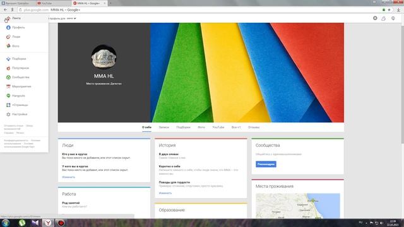Go back with the browser back arrow
The width and height of the screenshot is (404, 227).
click(5, 10)
